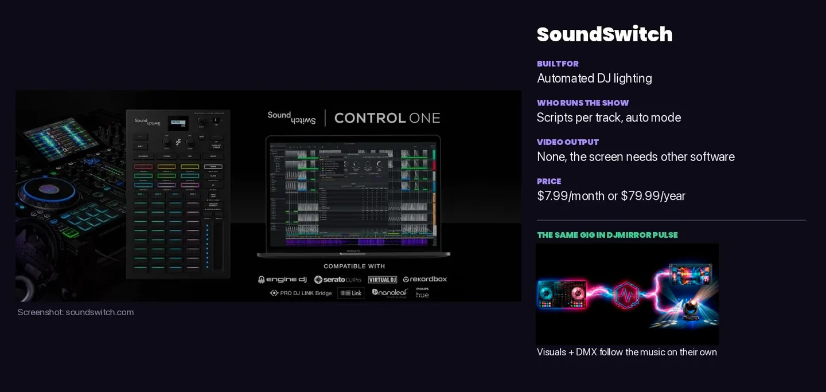The image size is (826, 392).
Task: Click "None, the screen needs other software"
Action: click(x=636, y=157)
